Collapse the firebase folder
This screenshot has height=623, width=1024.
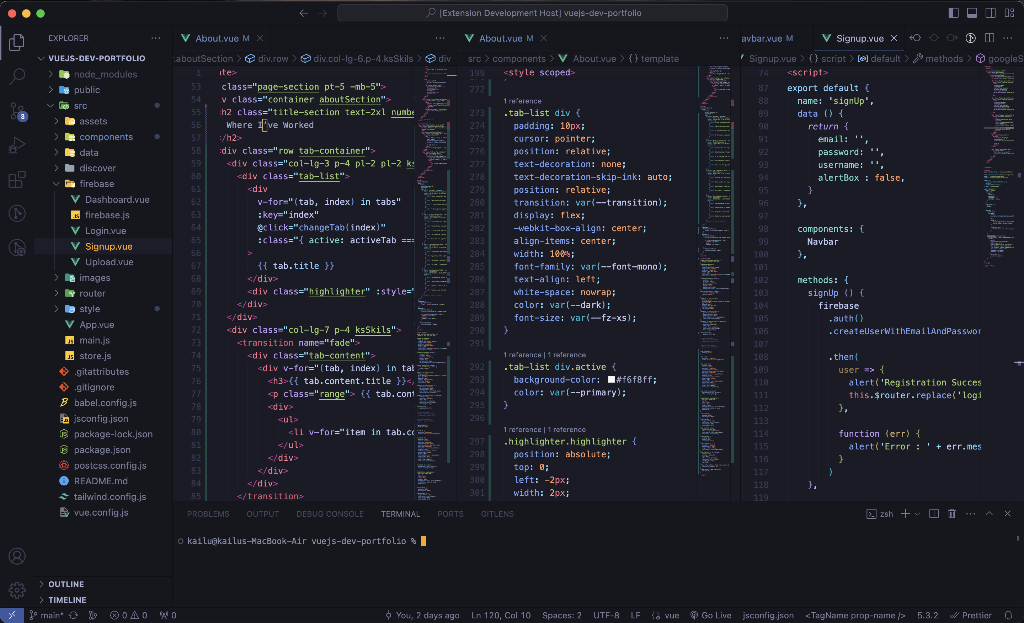[96, 184]
